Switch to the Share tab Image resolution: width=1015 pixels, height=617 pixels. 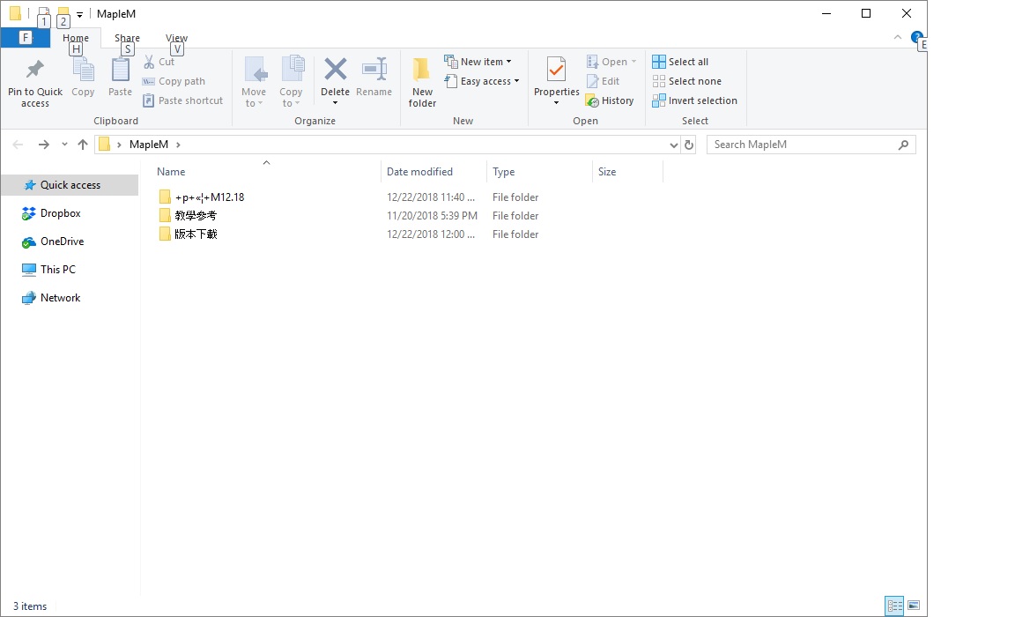click(127, 38)
